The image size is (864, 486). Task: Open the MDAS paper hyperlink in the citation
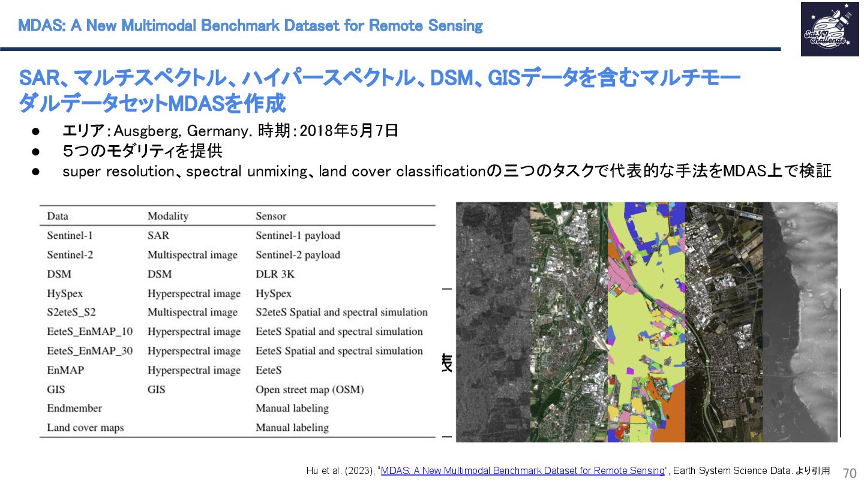(x=523, y=471)
